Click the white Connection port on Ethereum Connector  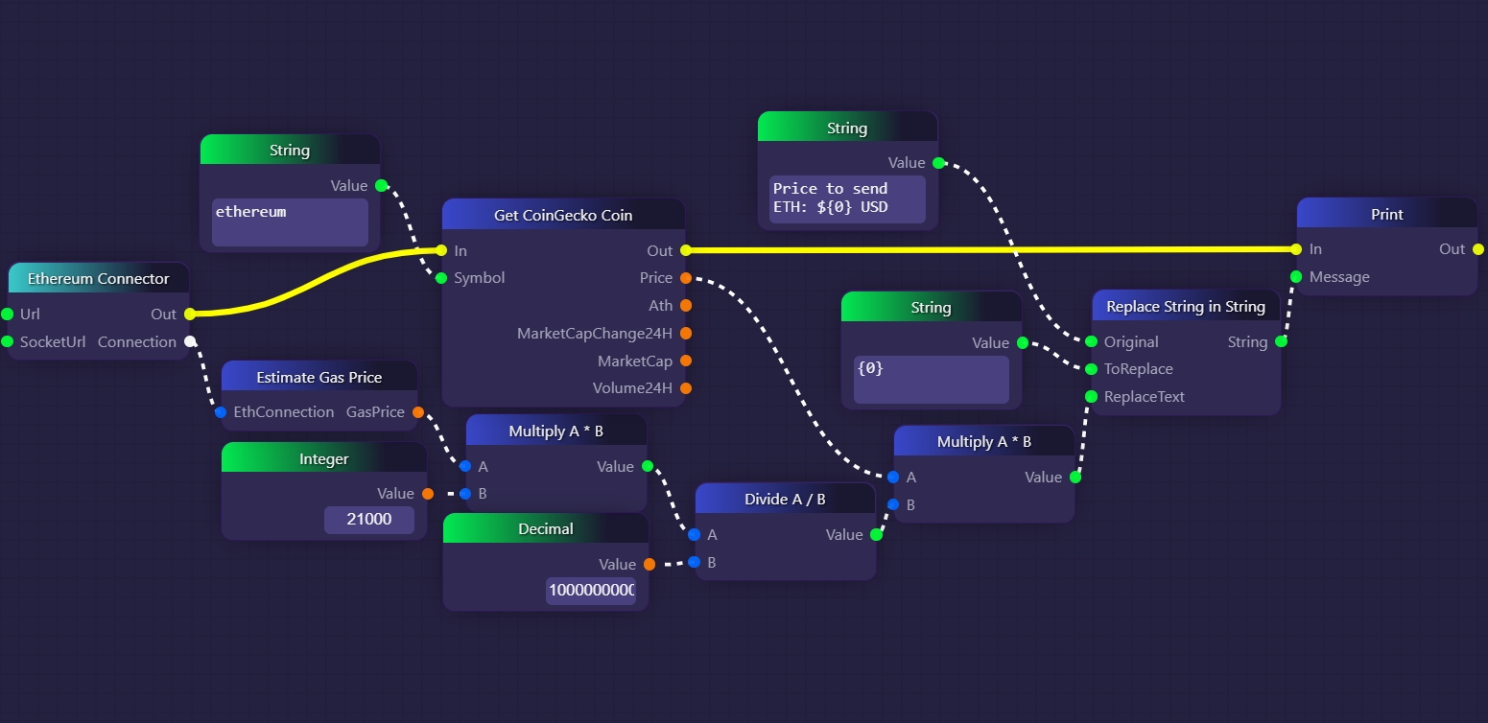(x=190, y=341)
